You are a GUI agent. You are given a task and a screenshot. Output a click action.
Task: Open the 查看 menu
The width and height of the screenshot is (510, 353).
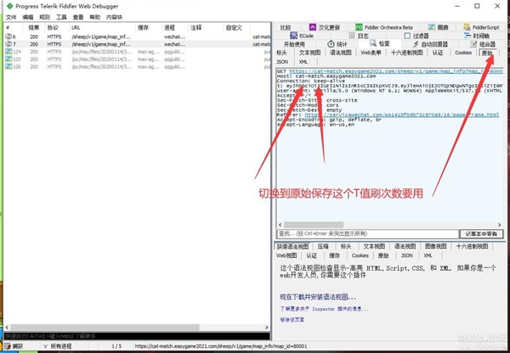(x=78, y=17)
